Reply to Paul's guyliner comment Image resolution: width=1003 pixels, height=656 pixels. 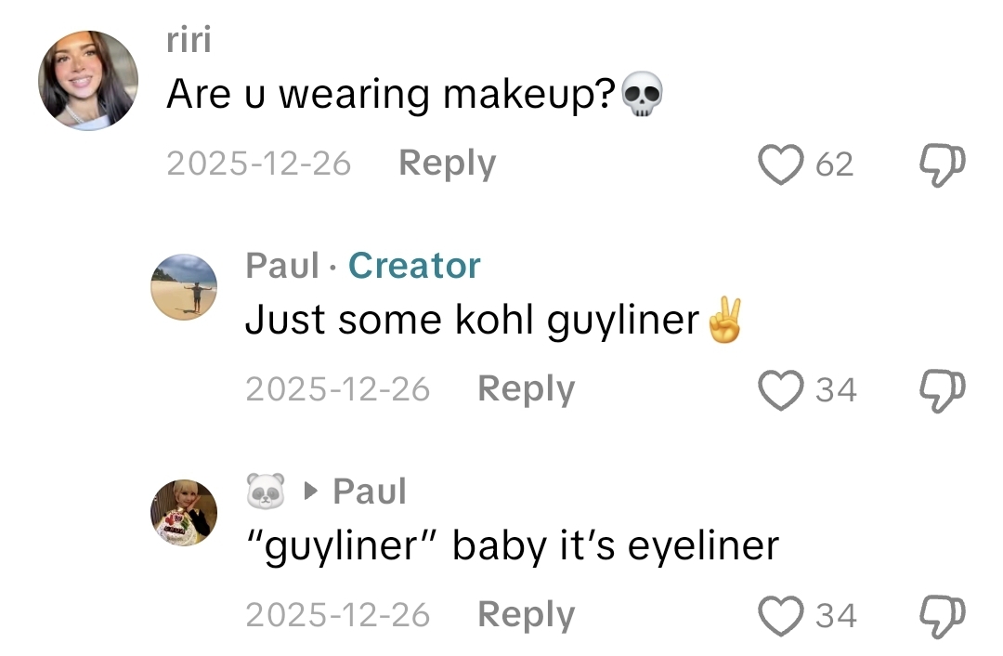coord(526,388)
